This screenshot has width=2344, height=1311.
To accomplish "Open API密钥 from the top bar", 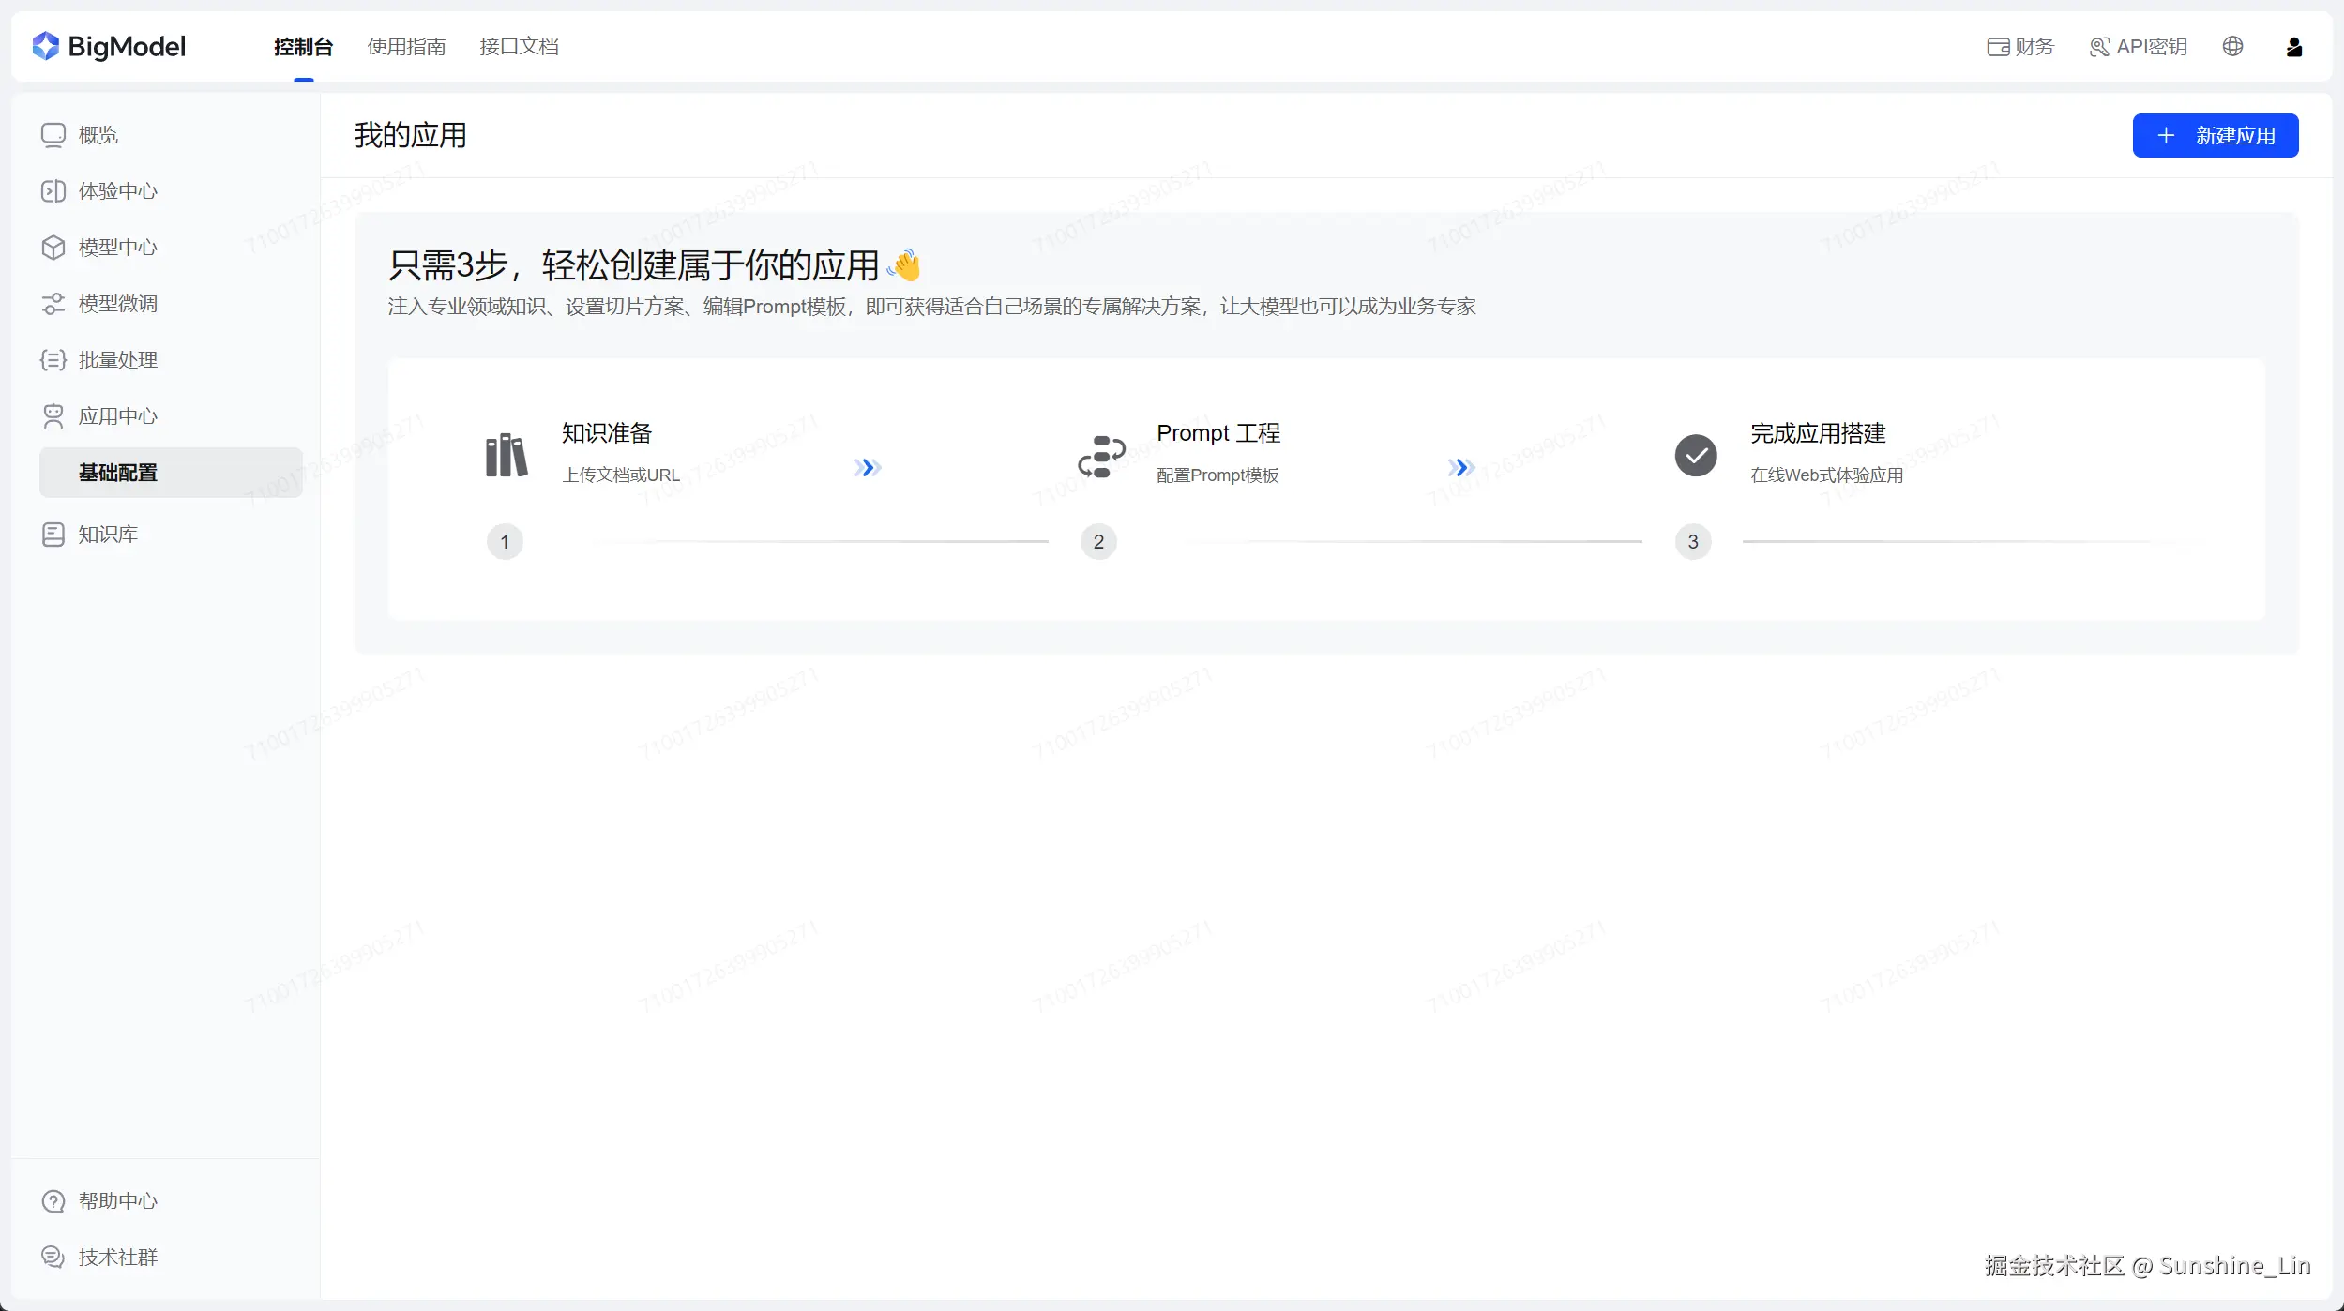I will 2138,47.
